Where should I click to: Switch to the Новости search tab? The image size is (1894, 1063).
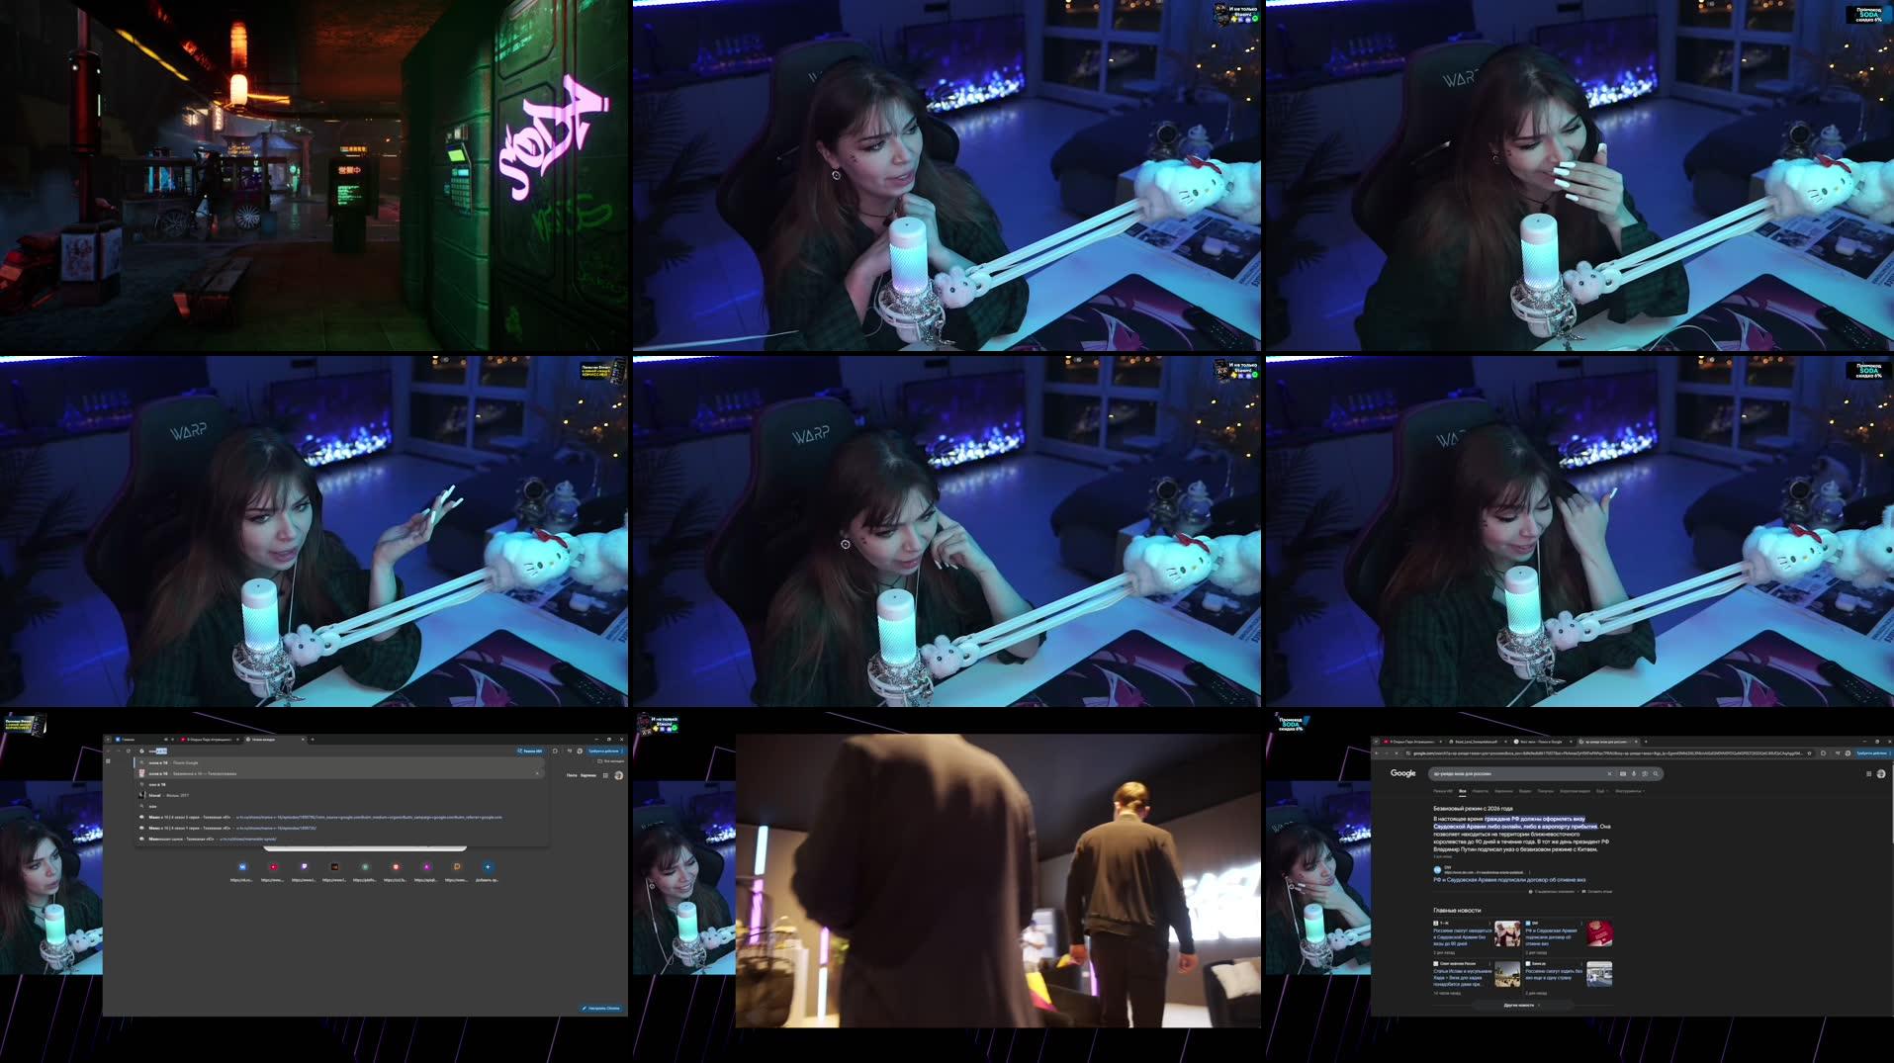coord(1481,791)
